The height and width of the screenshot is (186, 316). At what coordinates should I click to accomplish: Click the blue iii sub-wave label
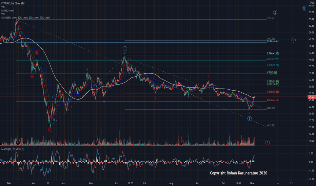coord(87,69)
